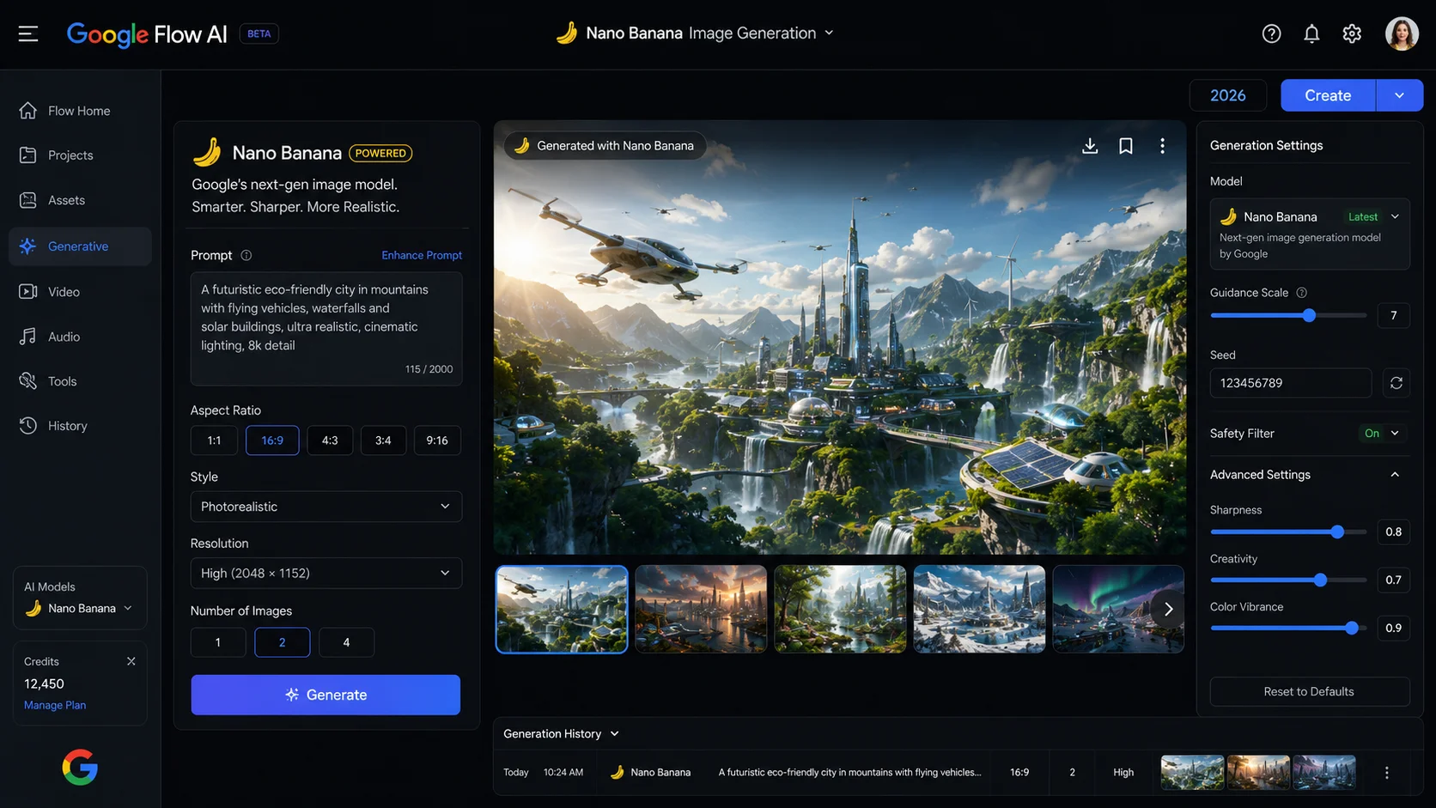Open the settings gear icon

click(x=1352, y=33)
